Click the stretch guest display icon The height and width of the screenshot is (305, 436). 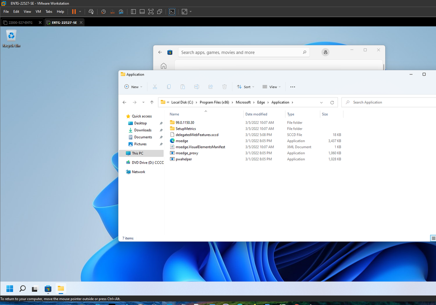(x=185, y=12)
